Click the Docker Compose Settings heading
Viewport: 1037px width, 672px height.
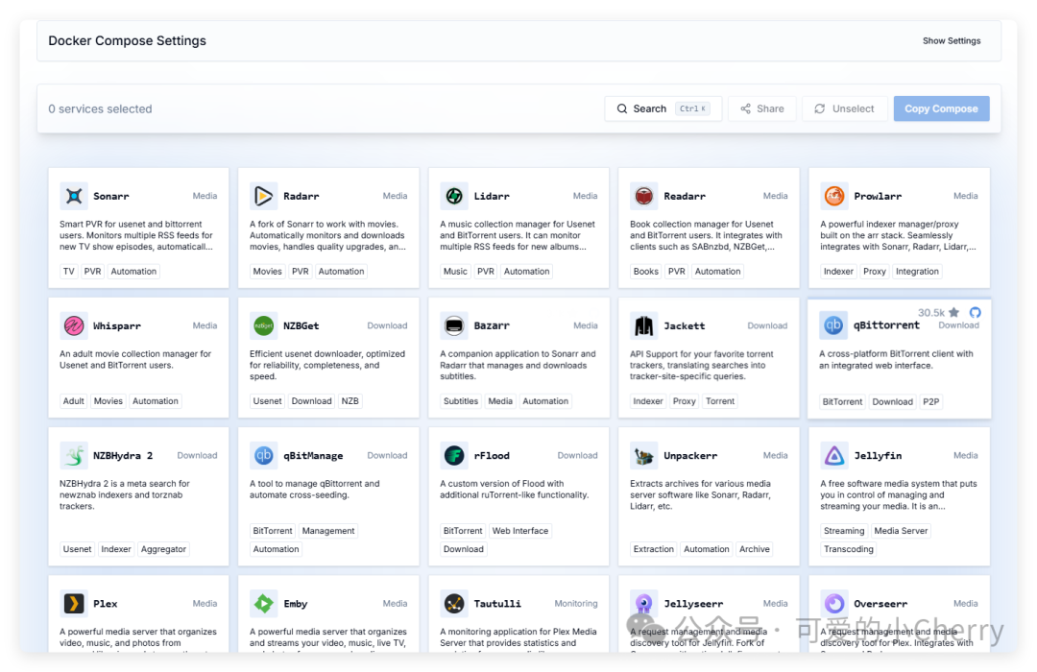tap(127, 41)
